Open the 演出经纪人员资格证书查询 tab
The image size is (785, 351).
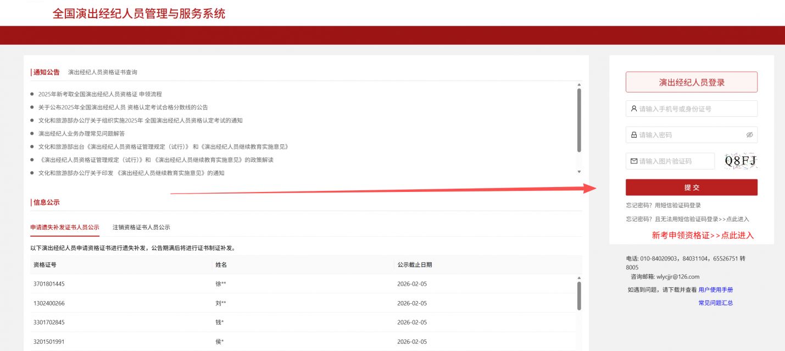[x=103, y=72]
